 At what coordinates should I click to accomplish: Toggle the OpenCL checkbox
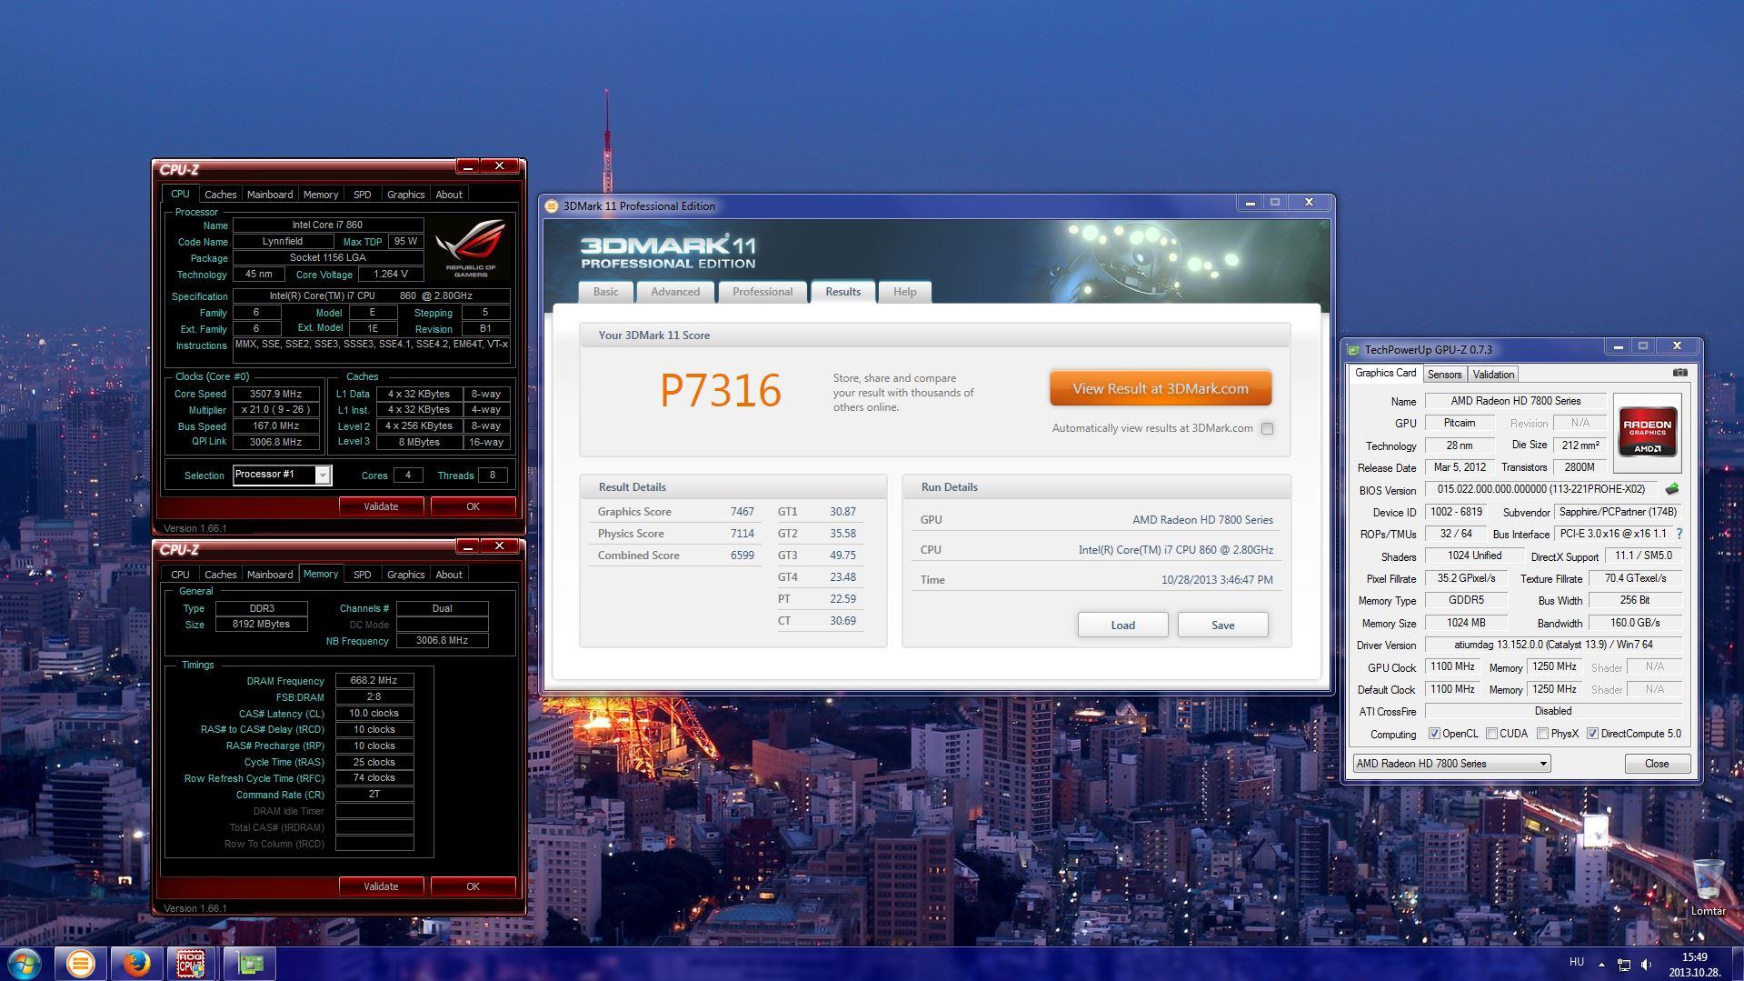1434,734
